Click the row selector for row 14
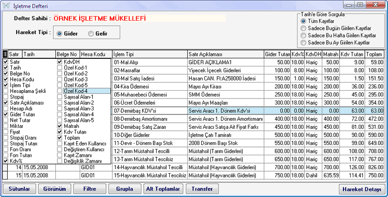 point(5,168)
